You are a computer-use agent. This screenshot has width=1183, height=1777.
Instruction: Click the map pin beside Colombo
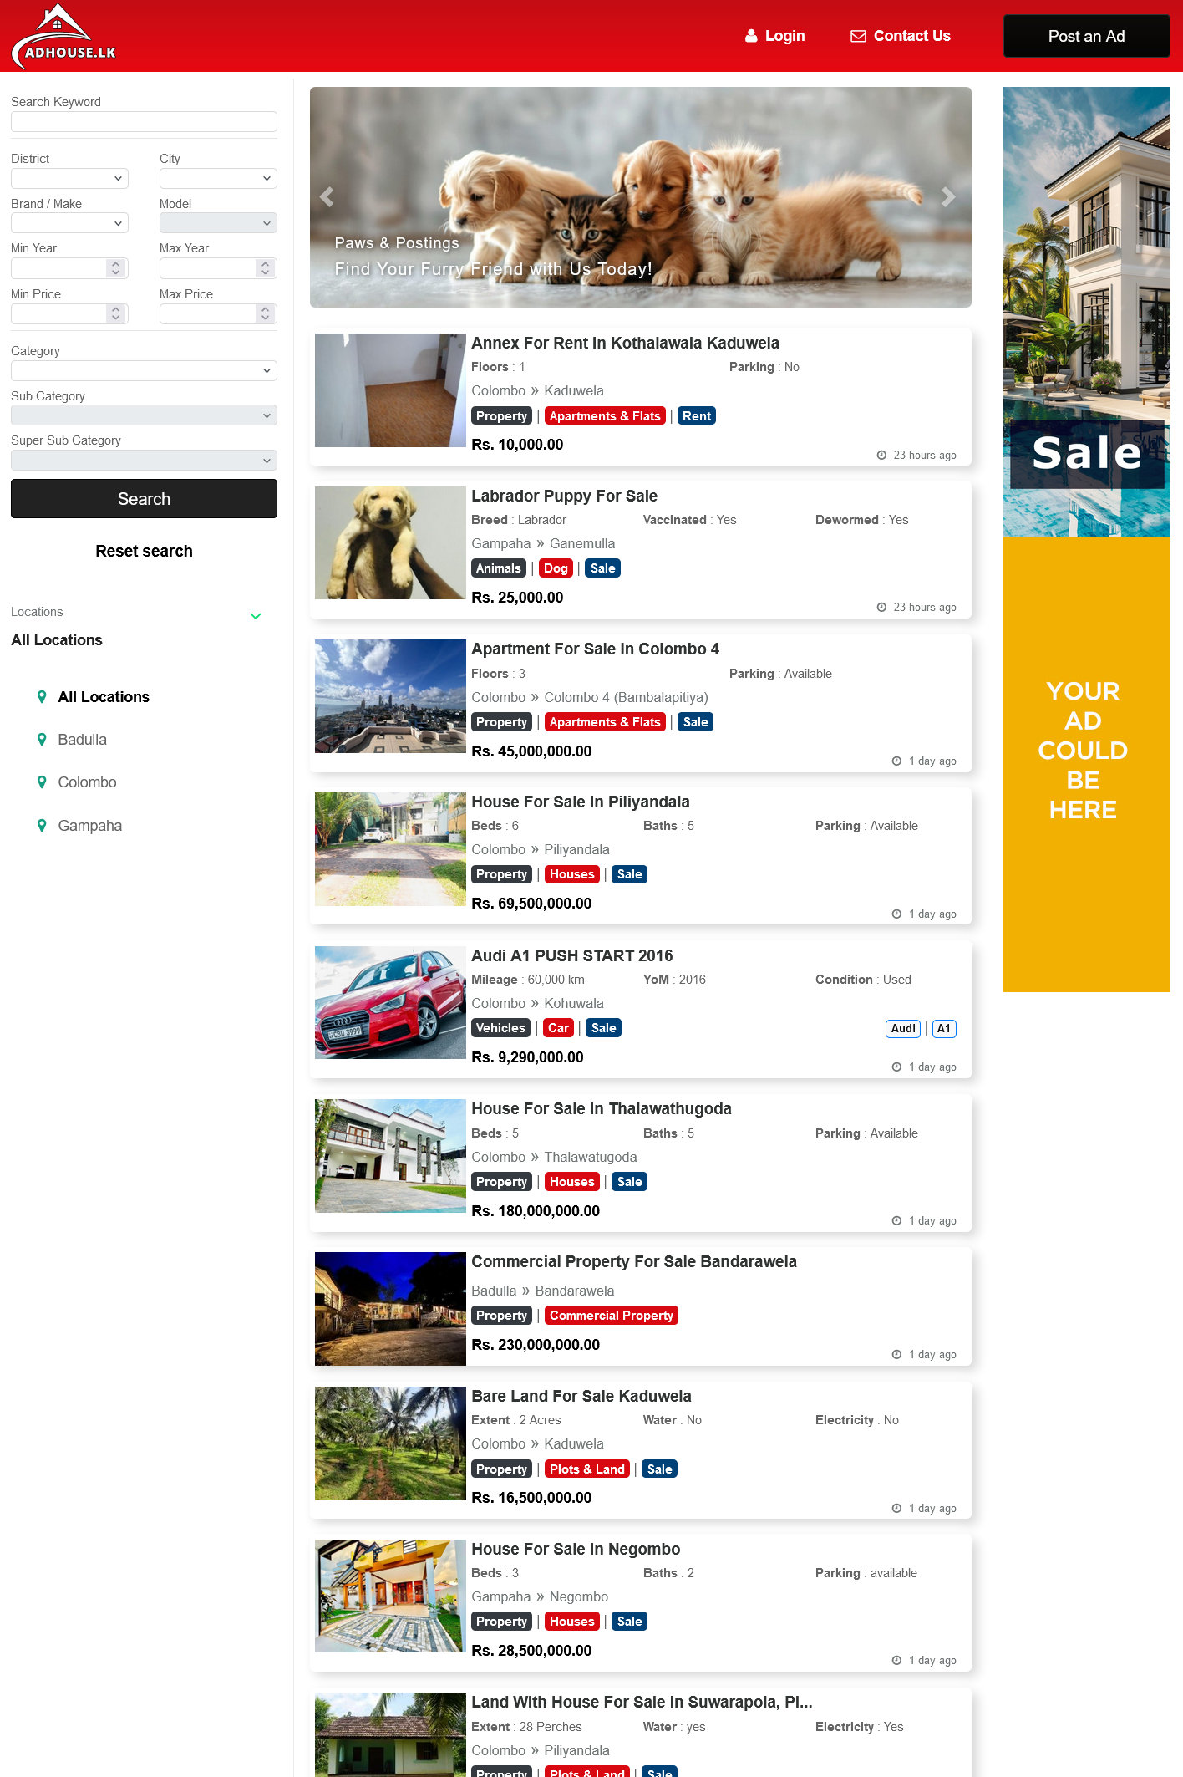(x=42, y=782)
